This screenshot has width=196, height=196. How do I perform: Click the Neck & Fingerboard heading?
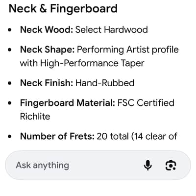click(63, 8)
